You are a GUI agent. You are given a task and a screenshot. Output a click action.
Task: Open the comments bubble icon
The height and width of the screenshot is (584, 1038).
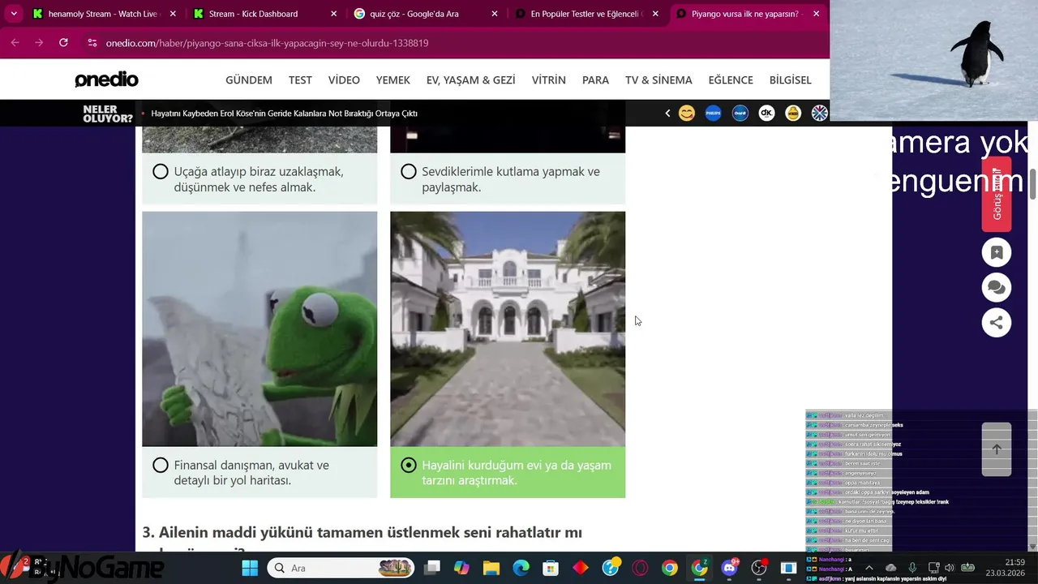pyautogui.click(x=997, y=287)
